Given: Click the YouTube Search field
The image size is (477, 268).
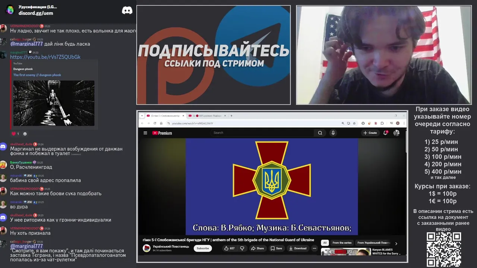Looking at the screenshot, I should click(263, 133).
